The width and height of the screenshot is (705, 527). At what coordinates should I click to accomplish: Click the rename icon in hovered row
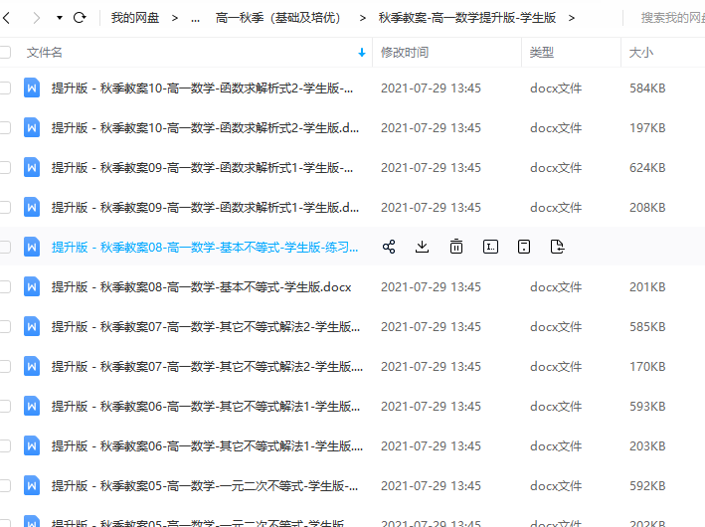490,247
